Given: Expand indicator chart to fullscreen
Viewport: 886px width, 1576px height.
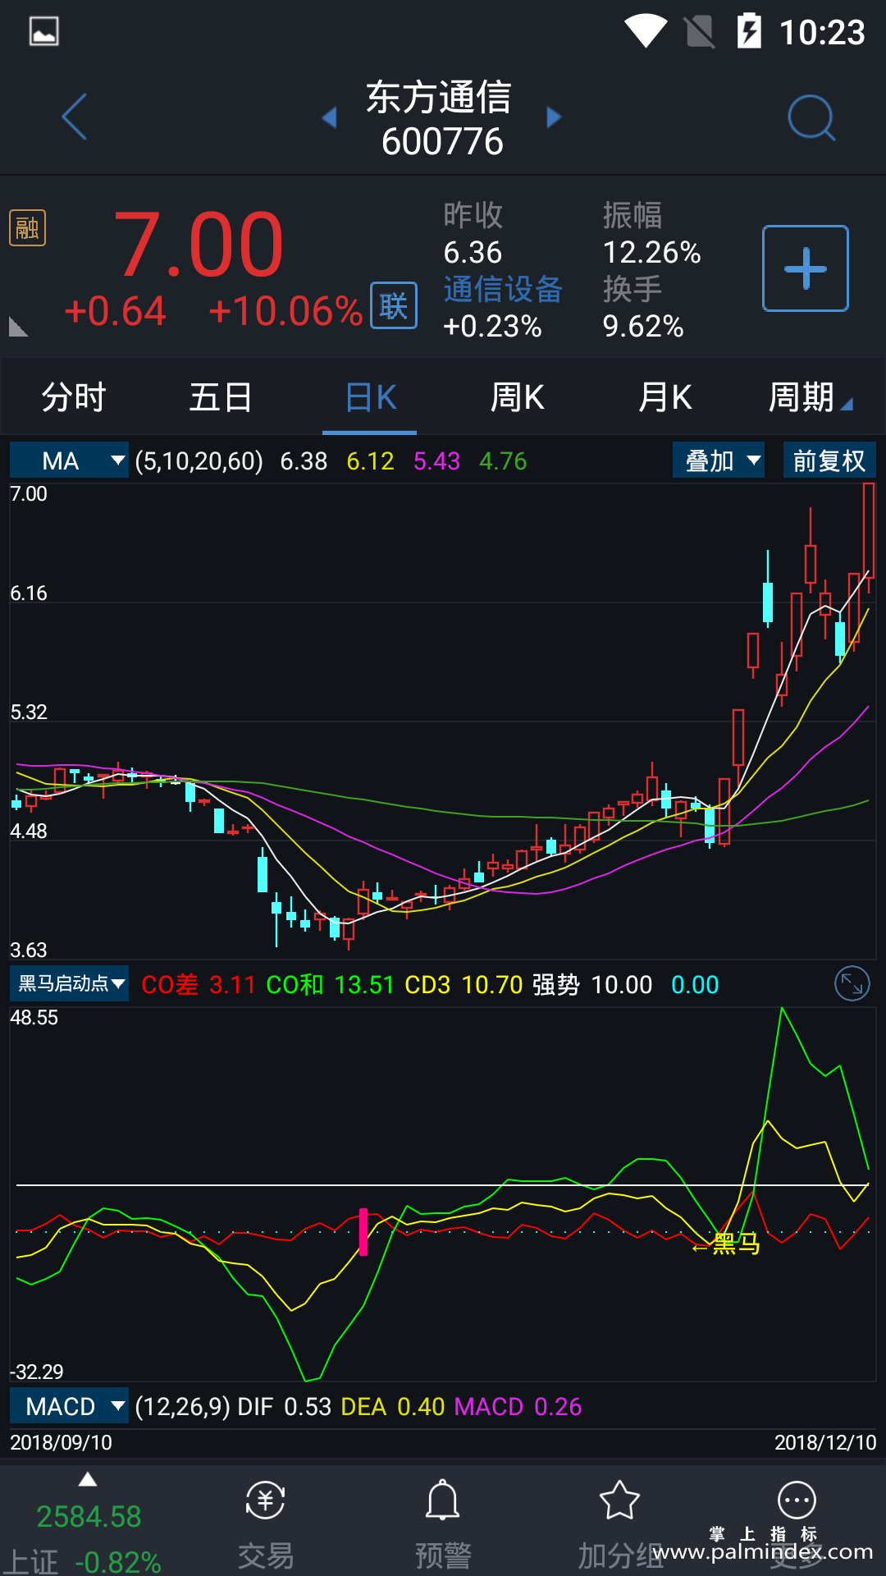Looking at the screenshot, I should pyautogui.click(x=852, y=983).
